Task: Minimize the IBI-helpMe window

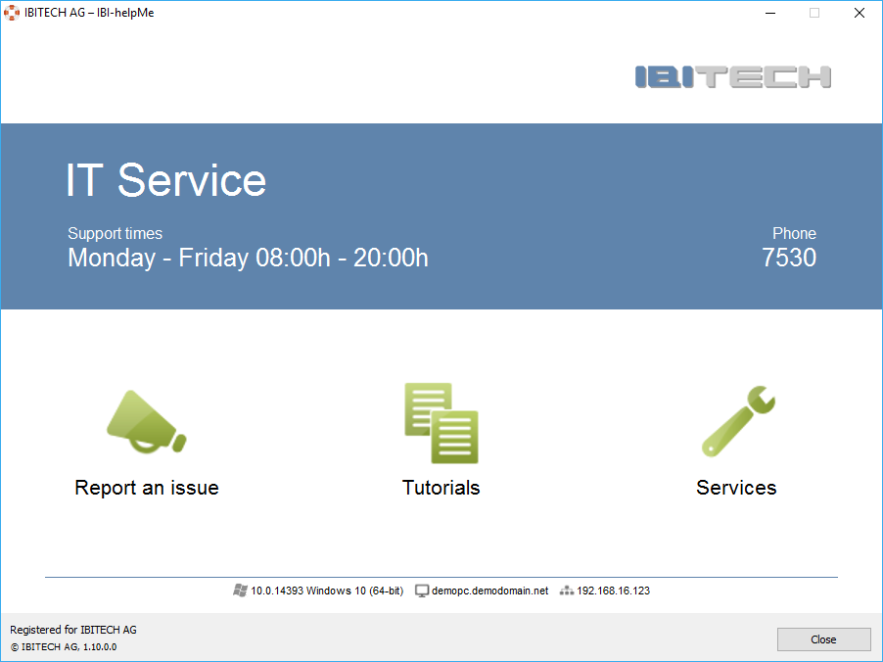Action: pyautogui.click(x=770, y=13)
